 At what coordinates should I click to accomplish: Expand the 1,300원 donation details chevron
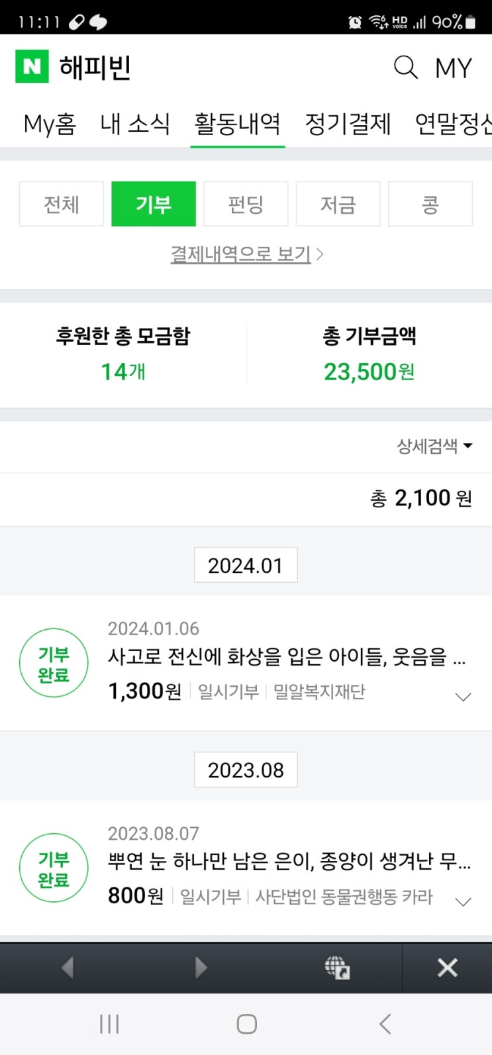[464, 697]
